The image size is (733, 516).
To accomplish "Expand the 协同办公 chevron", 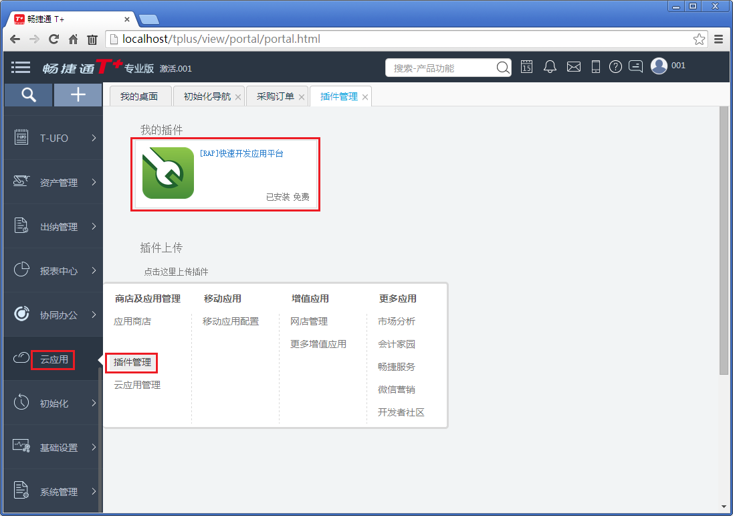I will coord(94,315).
